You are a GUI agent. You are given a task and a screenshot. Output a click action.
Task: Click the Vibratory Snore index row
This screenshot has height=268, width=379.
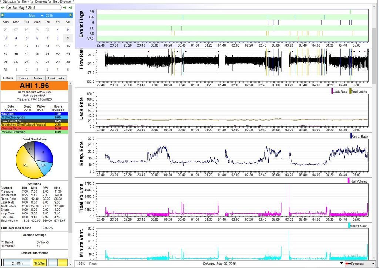(x=34, y=128)
